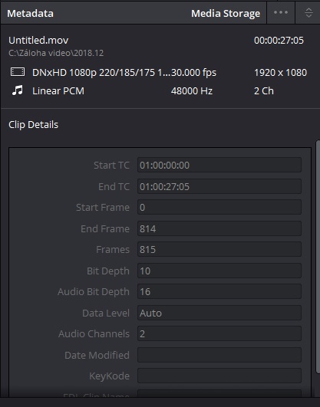Click the empty Date Modified field

click(219, 355)
